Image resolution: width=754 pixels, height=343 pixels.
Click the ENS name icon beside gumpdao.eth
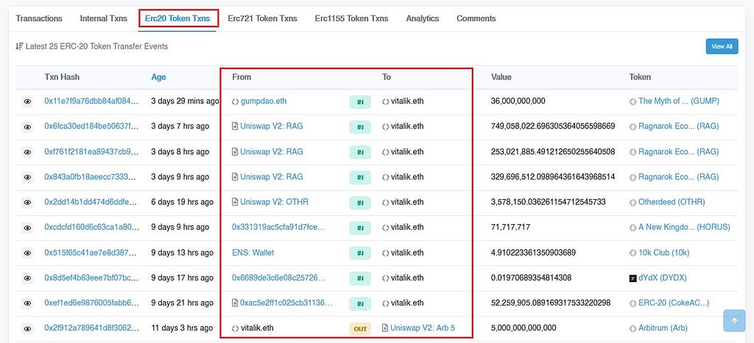235,101
